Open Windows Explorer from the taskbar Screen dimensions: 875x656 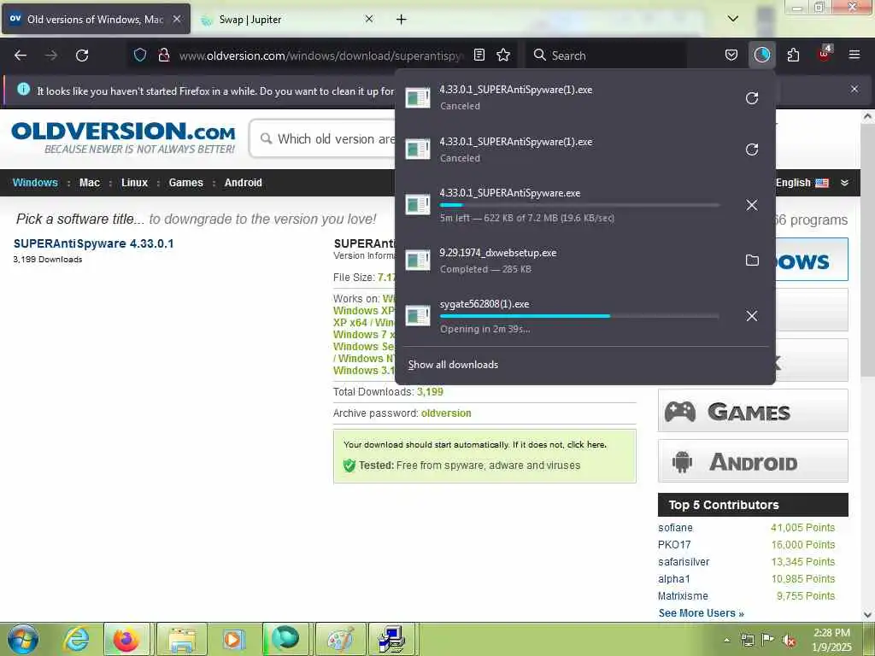point(182,639)
